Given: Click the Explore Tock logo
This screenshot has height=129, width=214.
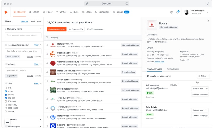Looking at the screenshot, I should tap(53, 126).
